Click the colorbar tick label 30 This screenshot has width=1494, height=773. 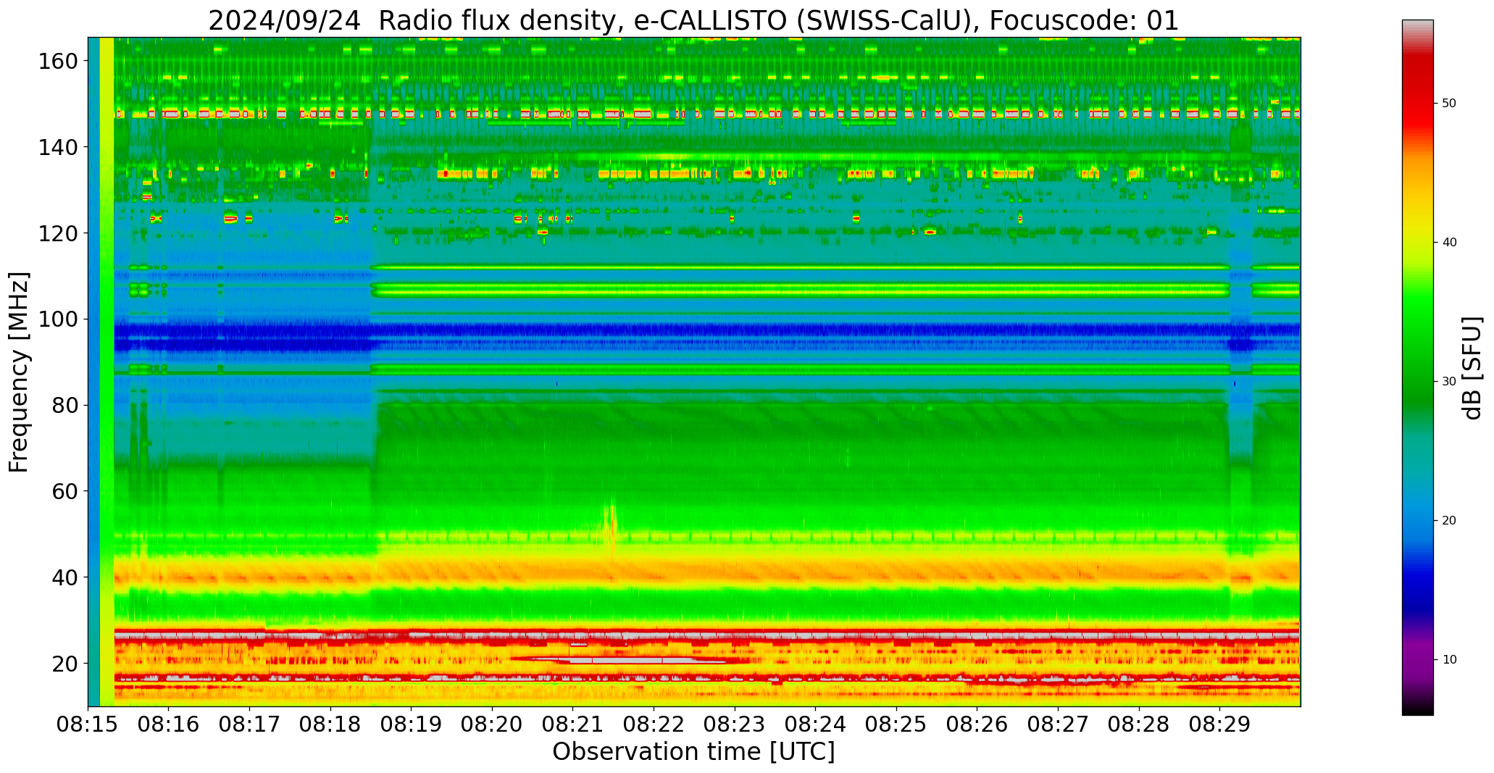(1449, 381)
